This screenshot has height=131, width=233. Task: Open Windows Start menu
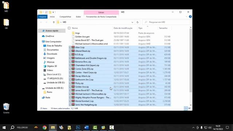[x=4, y=127]
